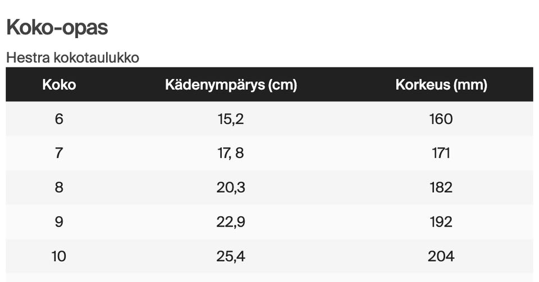The width and height of the screenshot is (539, 282).
Task: Click the 192 height cell
Action: pyautogui.click(x=441, y=222)
